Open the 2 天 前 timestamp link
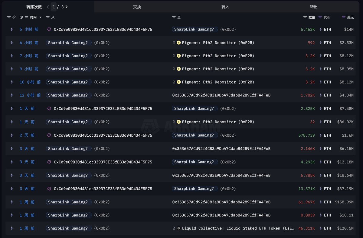This screenshot has width=363, height=238. pyautogui.click(x=27, y=135)
